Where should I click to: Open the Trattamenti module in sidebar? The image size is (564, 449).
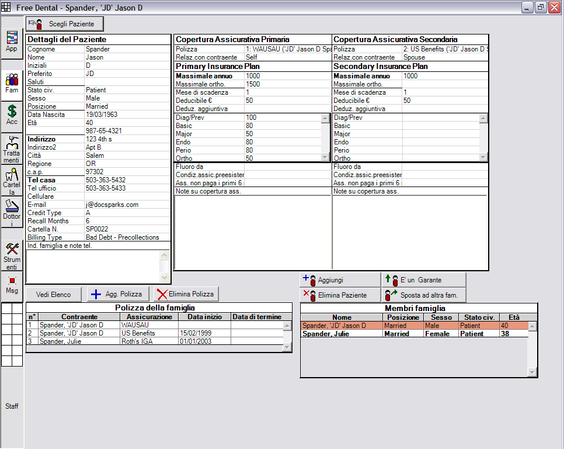click(x=12, y=149)
